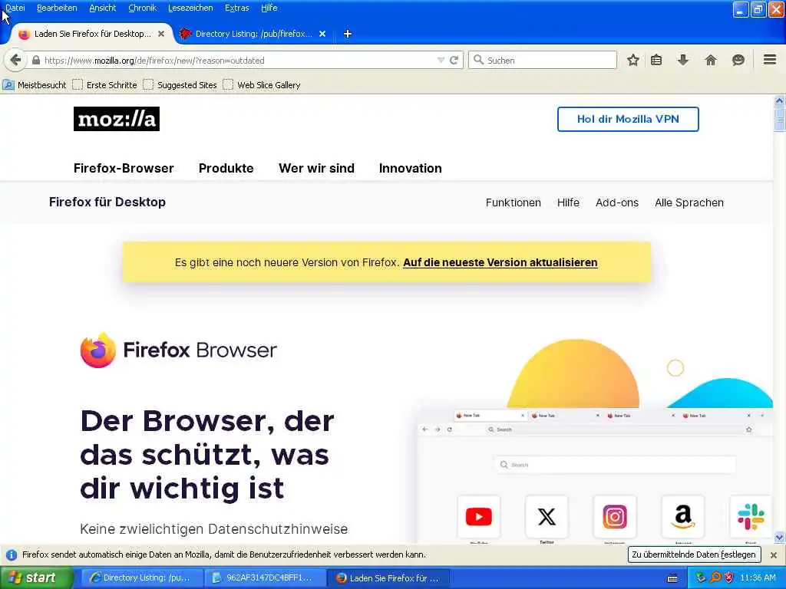The width and height of the screenshot is (786, 589).
Task: Go to the home page icon
Action: tap(710, 60)
